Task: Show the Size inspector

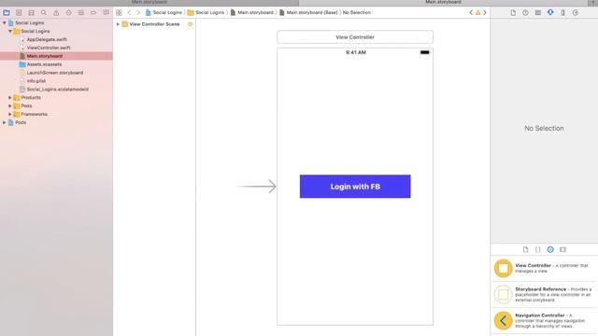Action: 562,12
